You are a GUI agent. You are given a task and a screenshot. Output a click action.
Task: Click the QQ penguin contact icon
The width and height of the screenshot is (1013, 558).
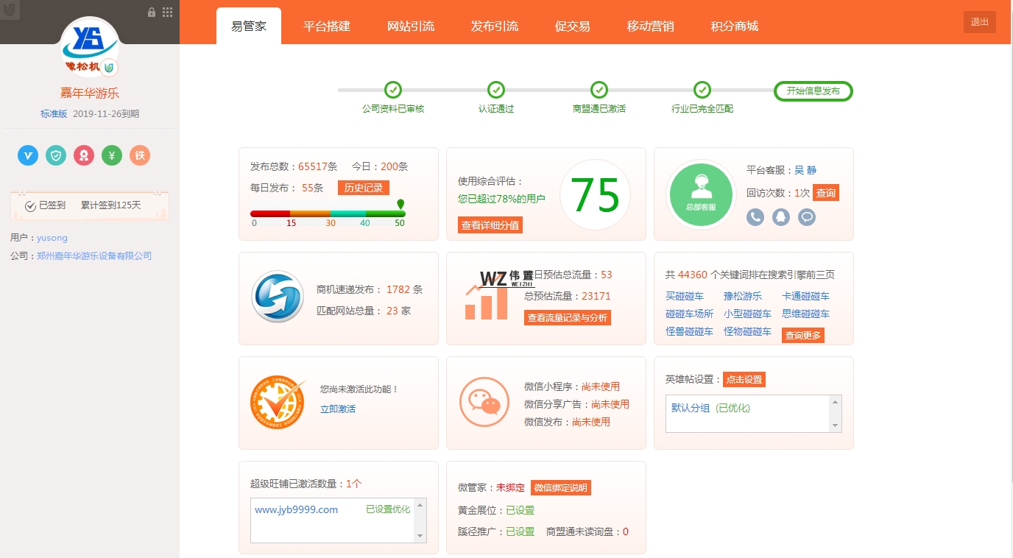point(781,217)
